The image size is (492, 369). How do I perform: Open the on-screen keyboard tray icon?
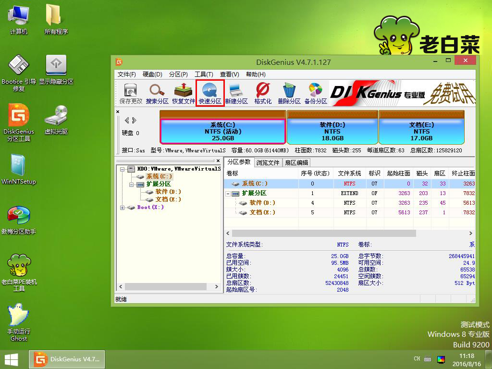tap(427, 359)
